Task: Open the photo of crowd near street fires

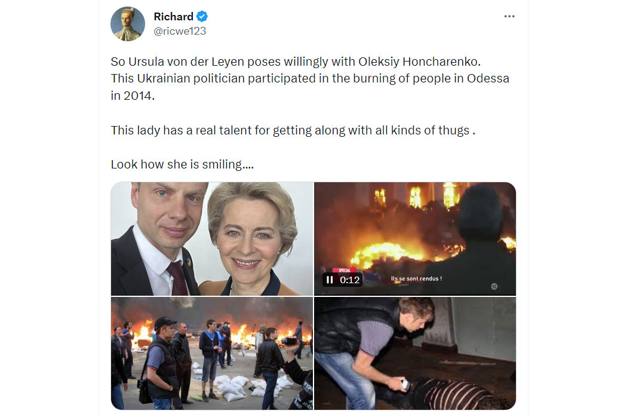Action: (212, 353)
